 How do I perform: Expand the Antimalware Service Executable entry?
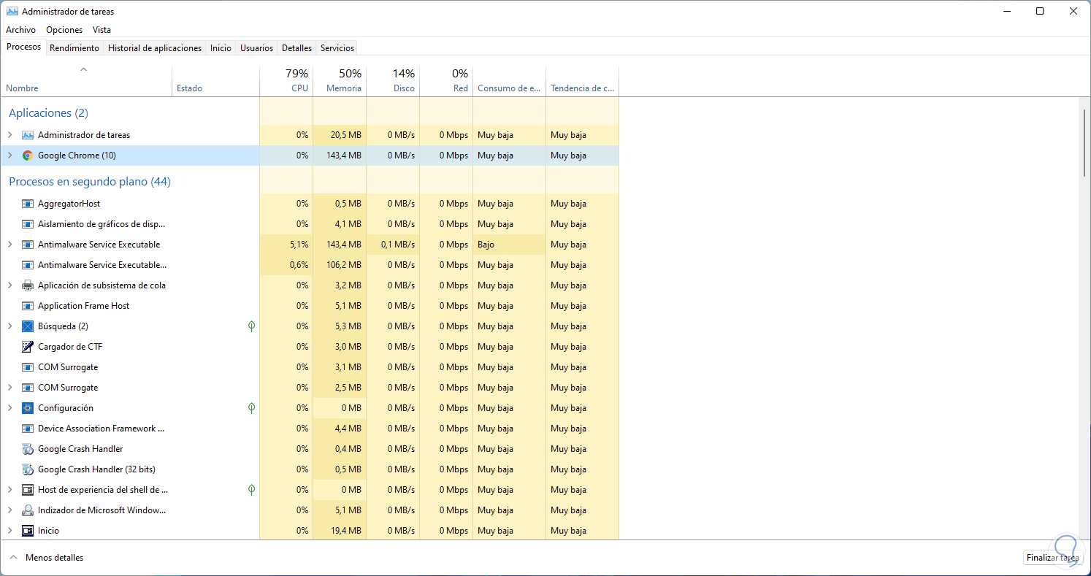10,245
